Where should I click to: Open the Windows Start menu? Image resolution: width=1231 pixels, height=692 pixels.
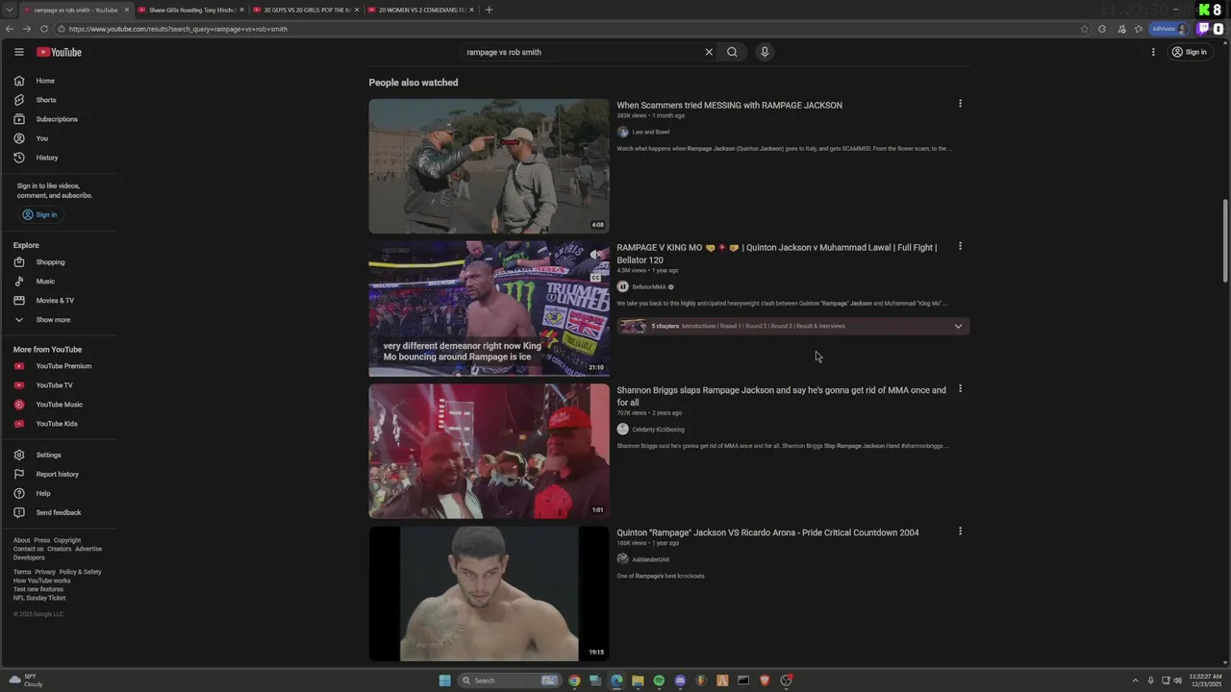coord(444,680)
